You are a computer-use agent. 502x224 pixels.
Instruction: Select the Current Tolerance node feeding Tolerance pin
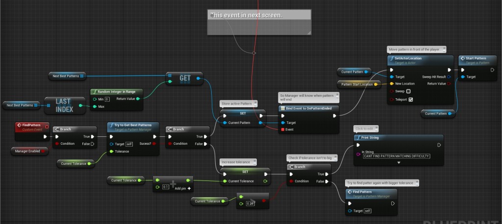[x=76, y=164]
